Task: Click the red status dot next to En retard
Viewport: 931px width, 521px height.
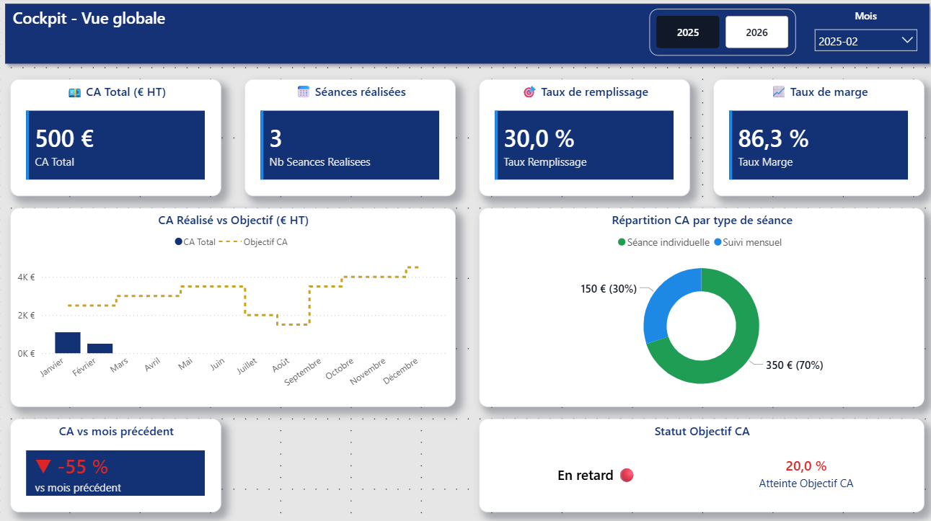Action: (627, 476)
